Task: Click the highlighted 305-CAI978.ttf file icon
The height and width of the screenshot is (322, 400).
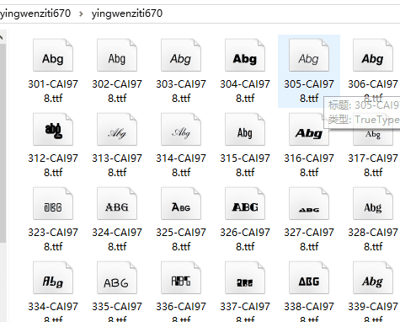Action: pyautogui.click(x=309, y=55)
